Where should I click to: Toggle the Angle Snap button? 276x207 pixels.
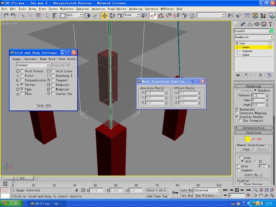[161, 16]
